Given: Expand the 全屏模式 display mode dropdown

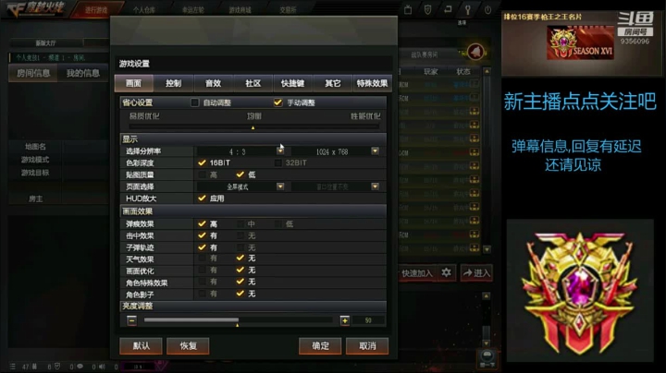Looking at the screenshot, I should (x=280, y=186).
